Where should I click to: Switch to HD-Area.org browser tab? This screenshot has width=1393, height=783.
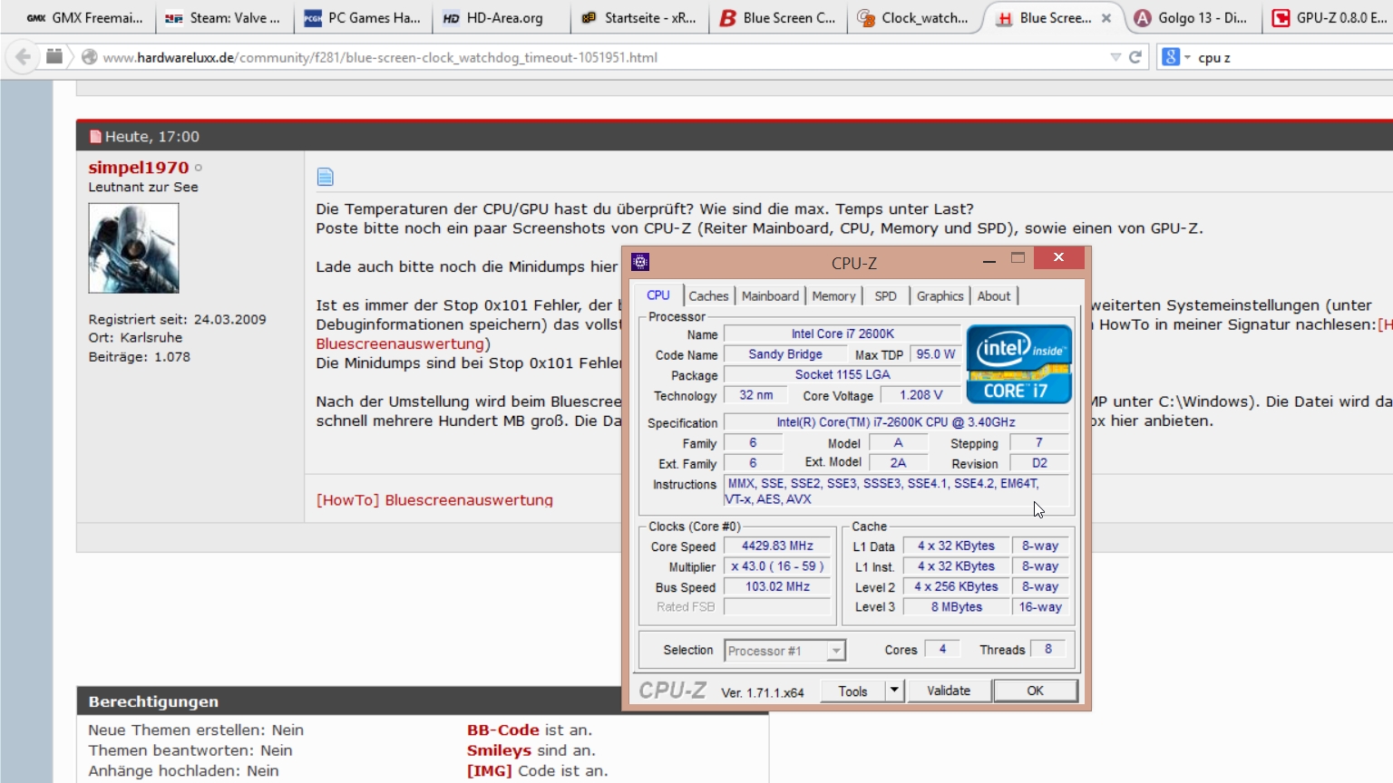click(501, 18)
